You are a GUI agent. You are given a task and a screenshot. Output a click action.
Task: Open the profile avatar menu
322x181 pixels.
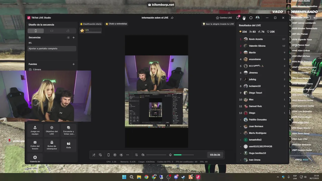pyautogui.click(x=258, y=18)
